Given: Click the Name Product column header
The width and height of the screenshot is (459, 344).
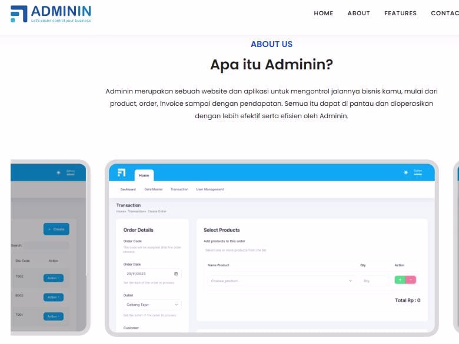Looking at the screenshot, I should coord(218,265).
